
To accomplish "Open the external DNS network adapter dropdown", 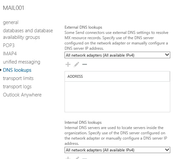I will tap(117, 55).
